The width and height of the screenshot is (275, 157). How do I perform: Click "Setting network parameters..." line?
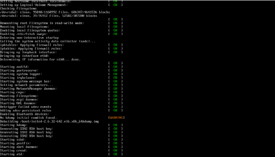point(26,85)
